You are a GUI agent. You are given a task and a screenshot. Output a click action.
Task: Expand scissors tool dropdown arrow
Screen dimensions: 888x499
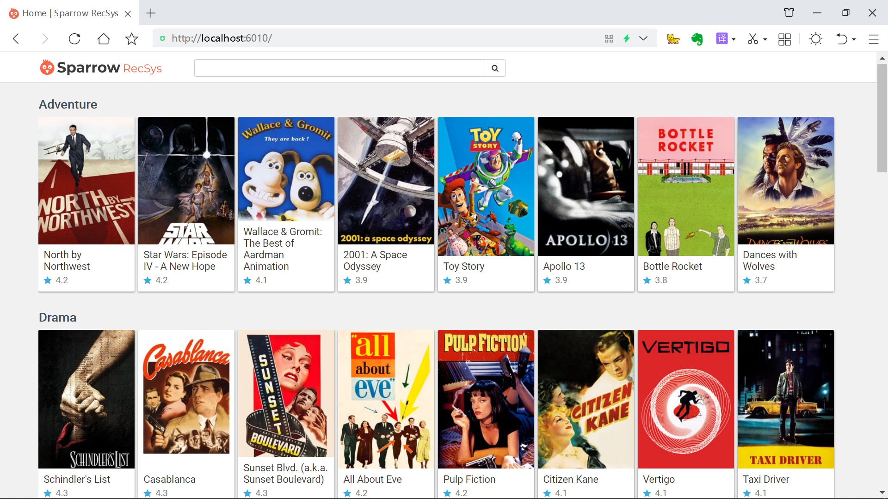[x=765, y=39]
